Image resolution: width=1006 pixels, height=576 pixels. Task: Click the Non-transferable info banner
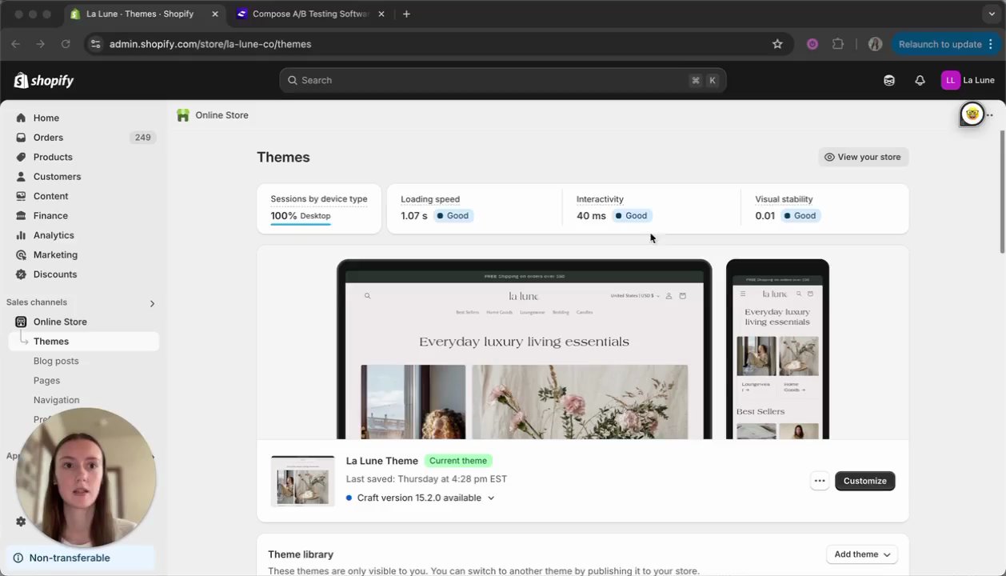click(x=79, y=558)
